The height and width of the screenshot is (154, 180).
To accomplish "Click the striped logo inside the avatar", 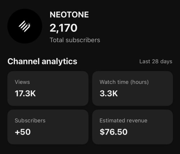I will (x=24, y=27).
